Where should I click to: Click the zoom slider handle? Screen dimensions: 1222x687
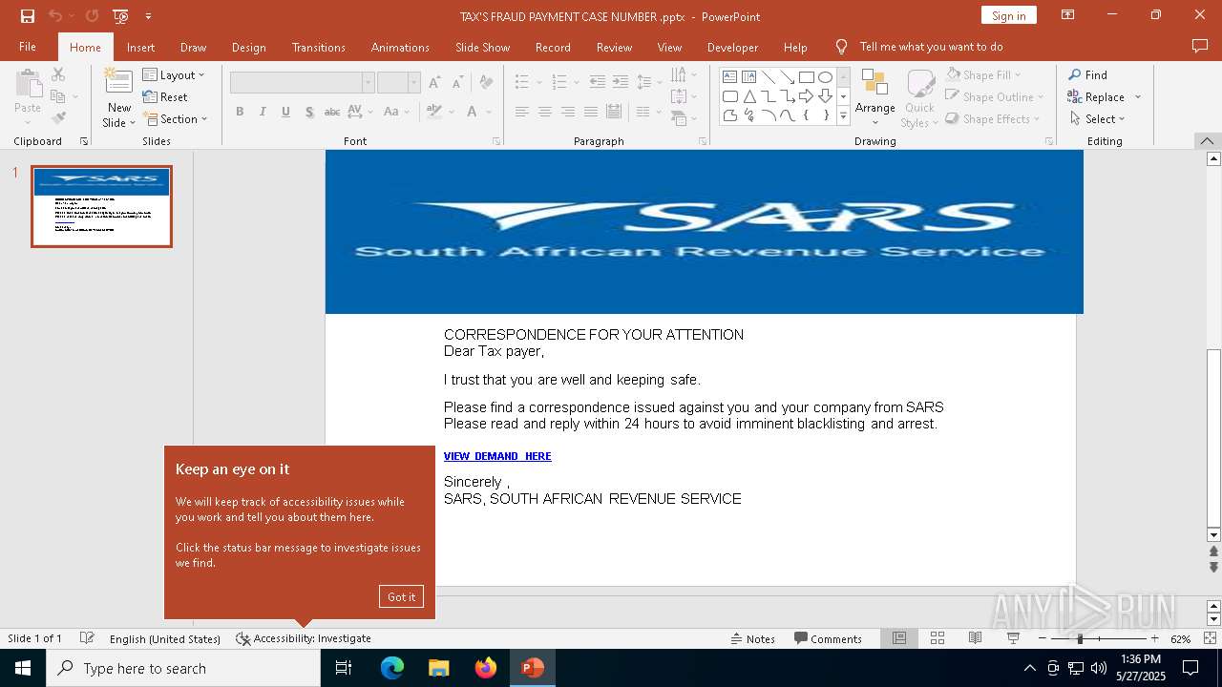[x=1080, y=638]
